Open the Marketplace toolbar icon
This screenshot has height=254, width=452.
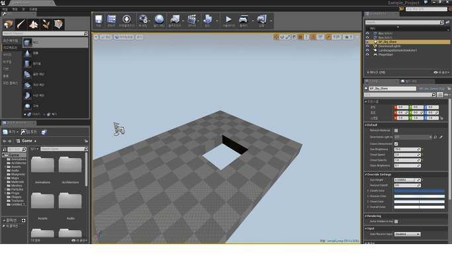126,21
